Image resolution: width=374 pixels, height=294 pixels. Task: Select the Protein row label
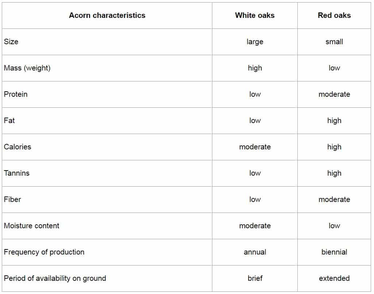pos(15,94)
